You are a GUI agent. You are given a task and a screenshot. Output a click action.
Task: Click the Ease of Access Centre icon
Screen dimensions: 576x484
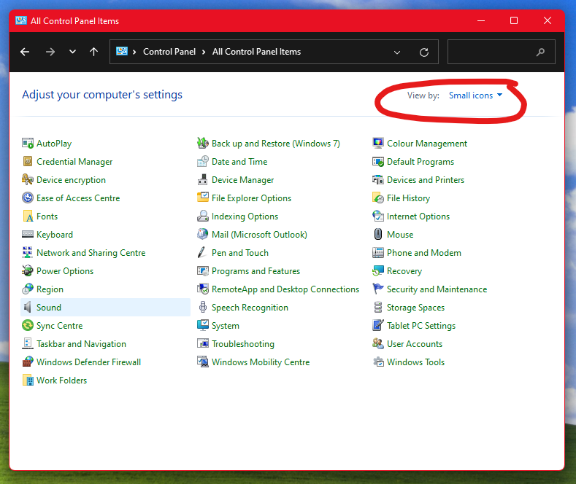click(28, 198)
